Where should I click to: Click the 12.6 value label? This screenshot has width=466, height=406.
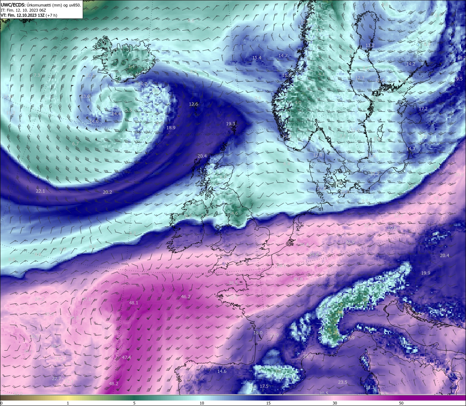[x=193, y=104]
